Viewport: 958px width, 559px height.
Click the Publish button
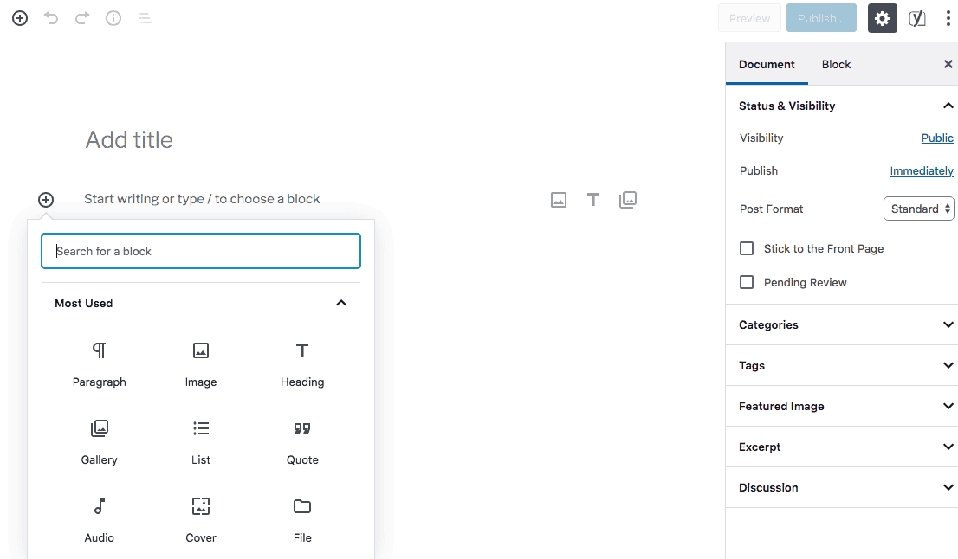821,18
